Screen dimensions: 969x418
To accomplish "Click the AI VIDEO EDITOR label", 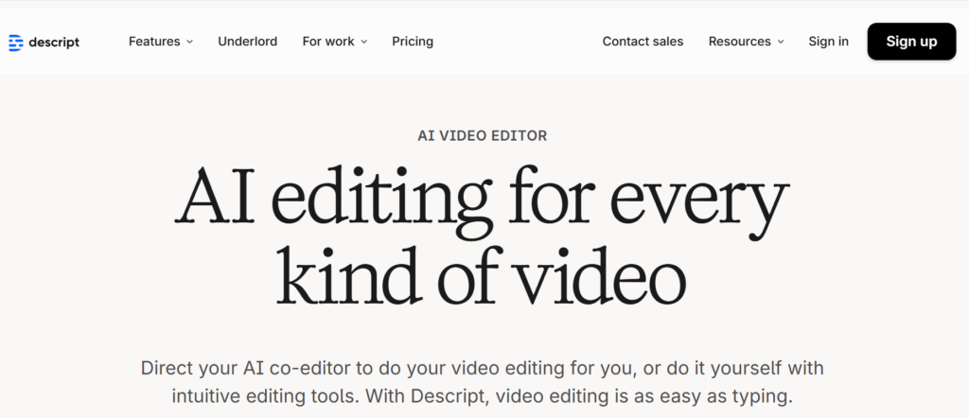I will pos(483,136).
